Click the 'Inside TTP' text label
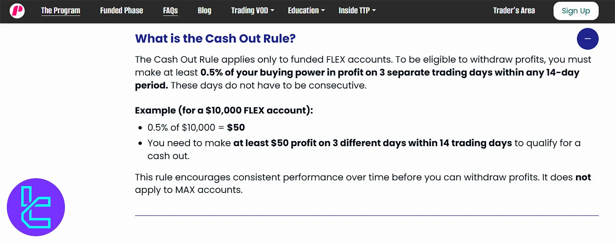The image size is (615, 243). pyautogui.click(x=354, y=11)
